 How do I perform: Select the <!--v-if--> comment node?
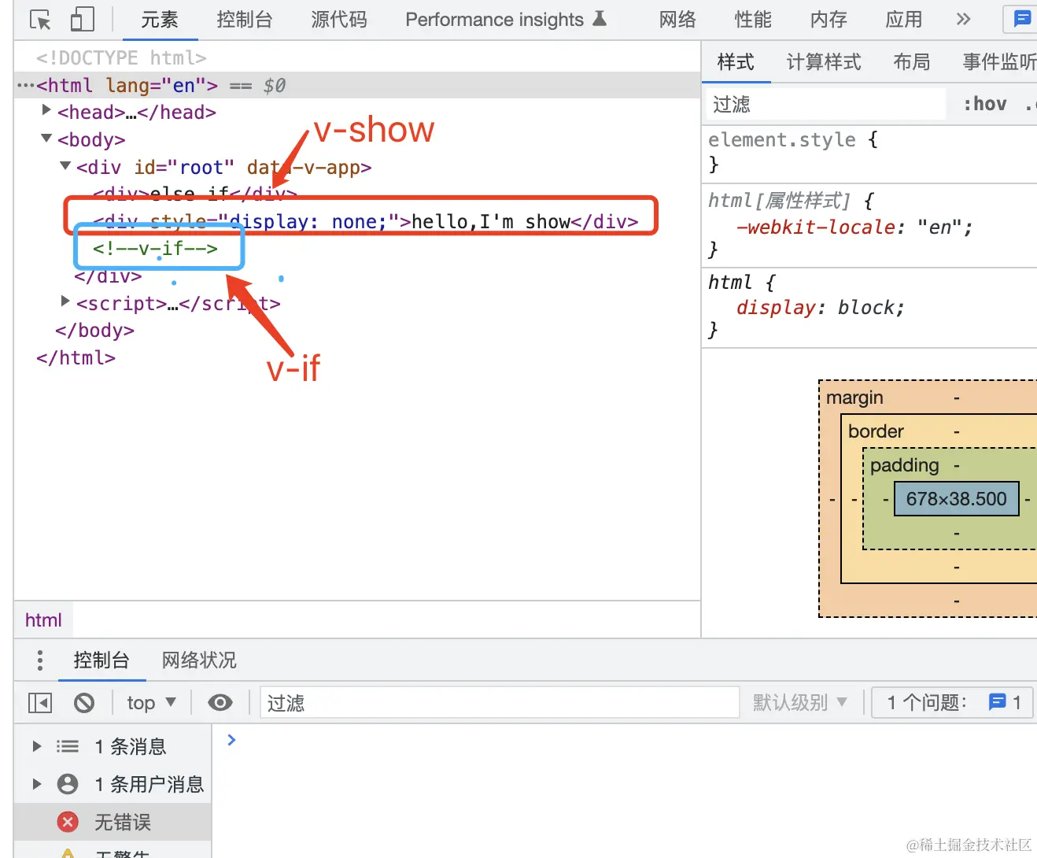coord(155,249)
